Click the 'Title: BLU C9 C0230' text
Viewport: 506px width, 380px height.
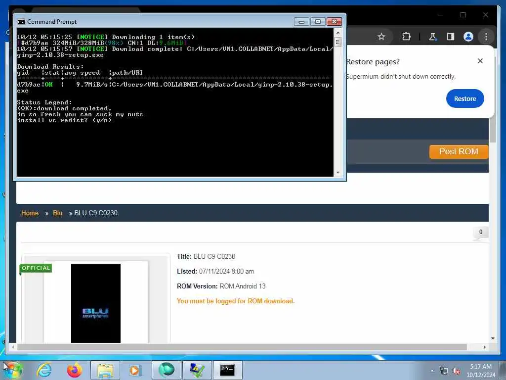[206, 257]
